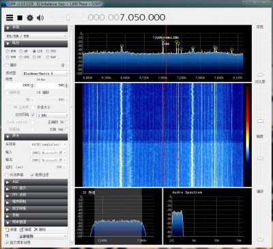Expand the recording panel
Screen dimensions: 273x249
click(36, 216)
